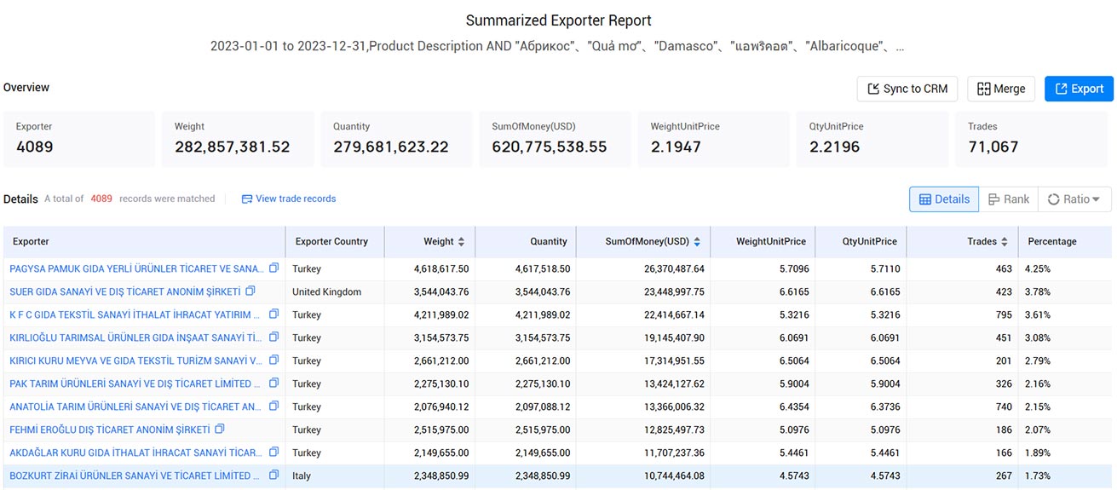Image resolution: width=1117 pixels, height=490 pixels.
Task: Open the Ratio dropdown
Action: tap(1074, 199)
